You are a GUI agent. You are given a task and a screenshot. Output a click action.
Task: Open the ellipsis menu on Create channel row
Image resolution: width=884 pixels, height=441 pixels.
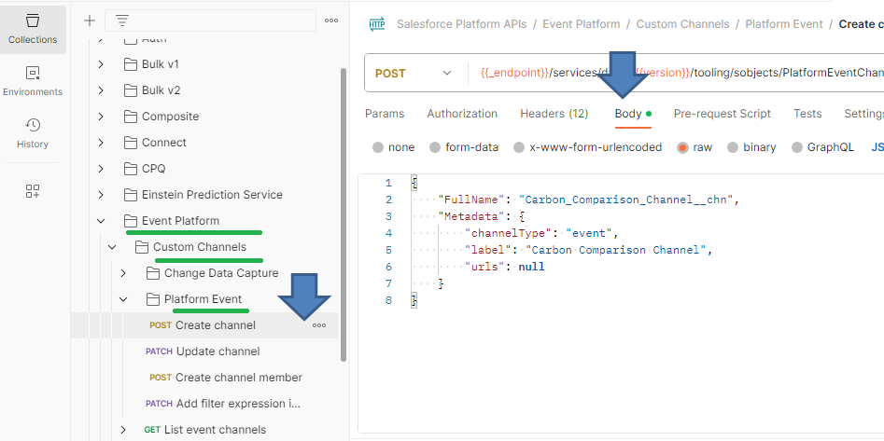319,325
